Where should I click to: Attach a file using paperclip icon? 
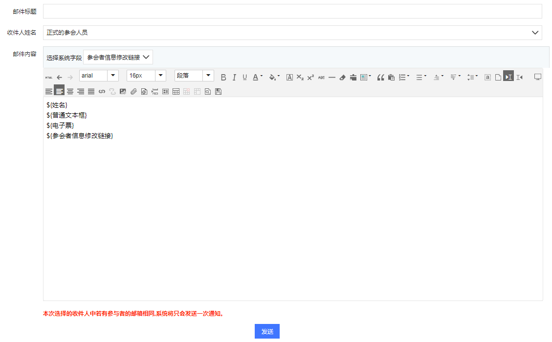pyautogui.click(x=133, y=92)
